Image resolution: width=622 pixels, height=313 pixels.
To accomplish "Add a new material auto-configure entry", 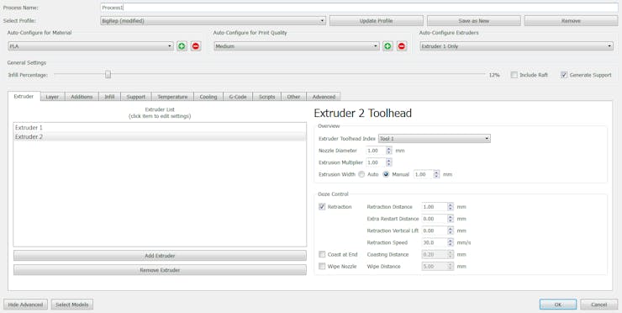I will (182, 46).
